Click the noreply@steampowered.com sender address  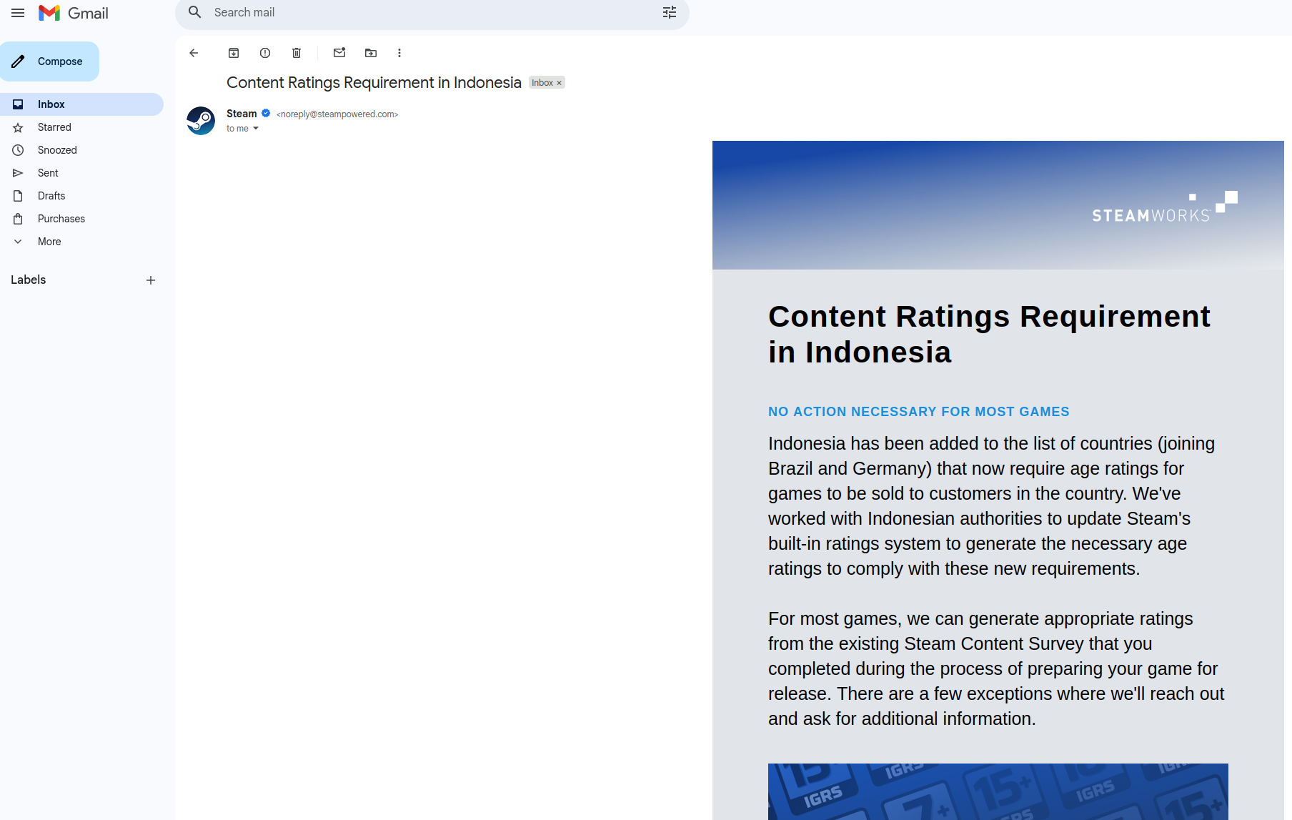click(x=337, y=114)
